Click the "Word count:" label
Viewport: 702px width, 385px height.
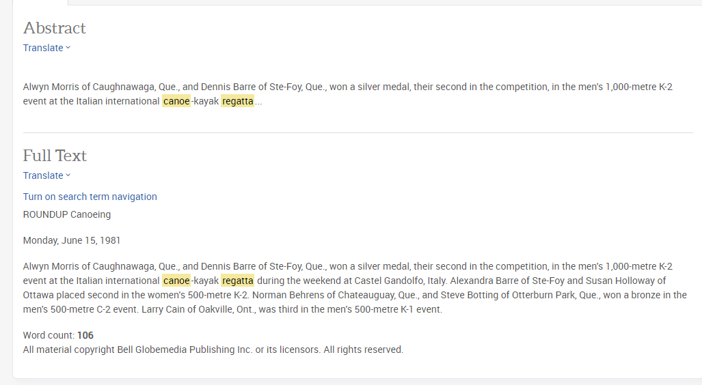[x=49, y=335]
